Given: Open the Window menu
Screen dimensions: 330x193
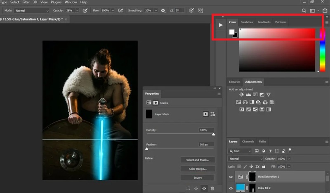Looking at the screenshot, I should click(x=71, y=2).
